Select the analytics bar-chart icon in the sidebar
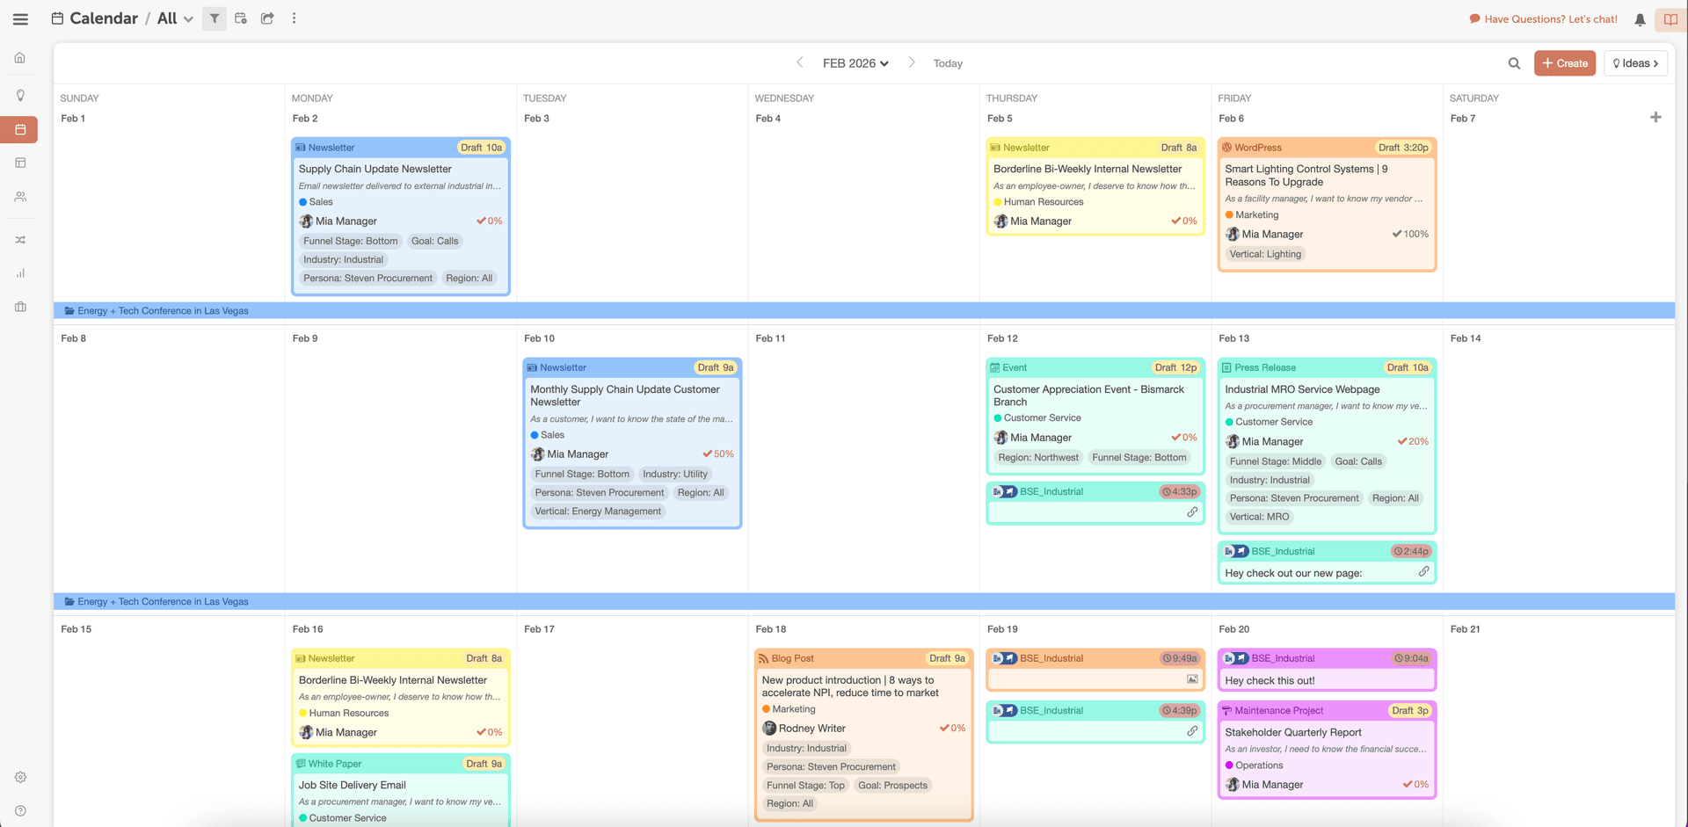The width and height of the screenshot is (1688, 827). 20,273
